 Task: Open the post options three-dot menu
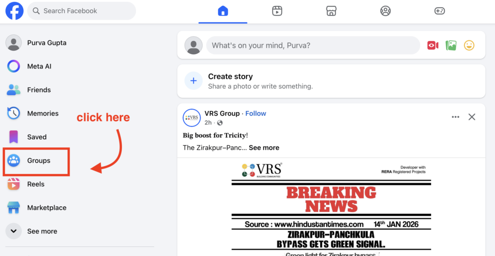point(455,117)
